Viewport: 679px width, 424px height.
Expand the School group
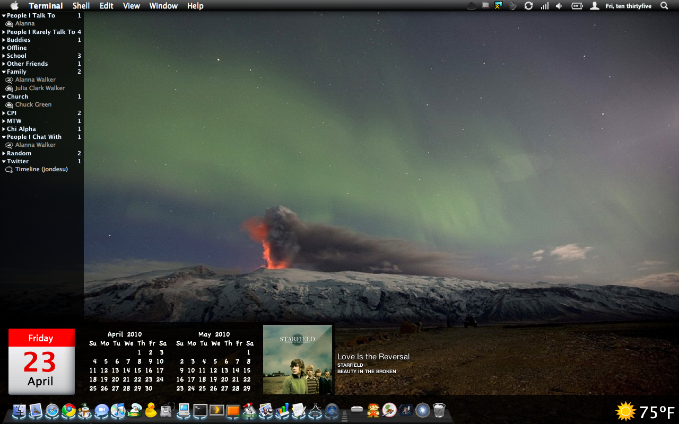pyautogui.click(x=4, y=56)
